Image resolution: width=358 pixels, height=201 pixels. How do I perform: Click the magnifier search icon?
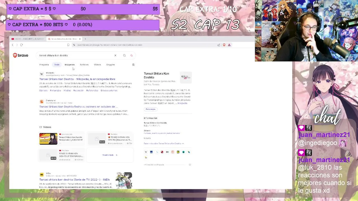124,55
